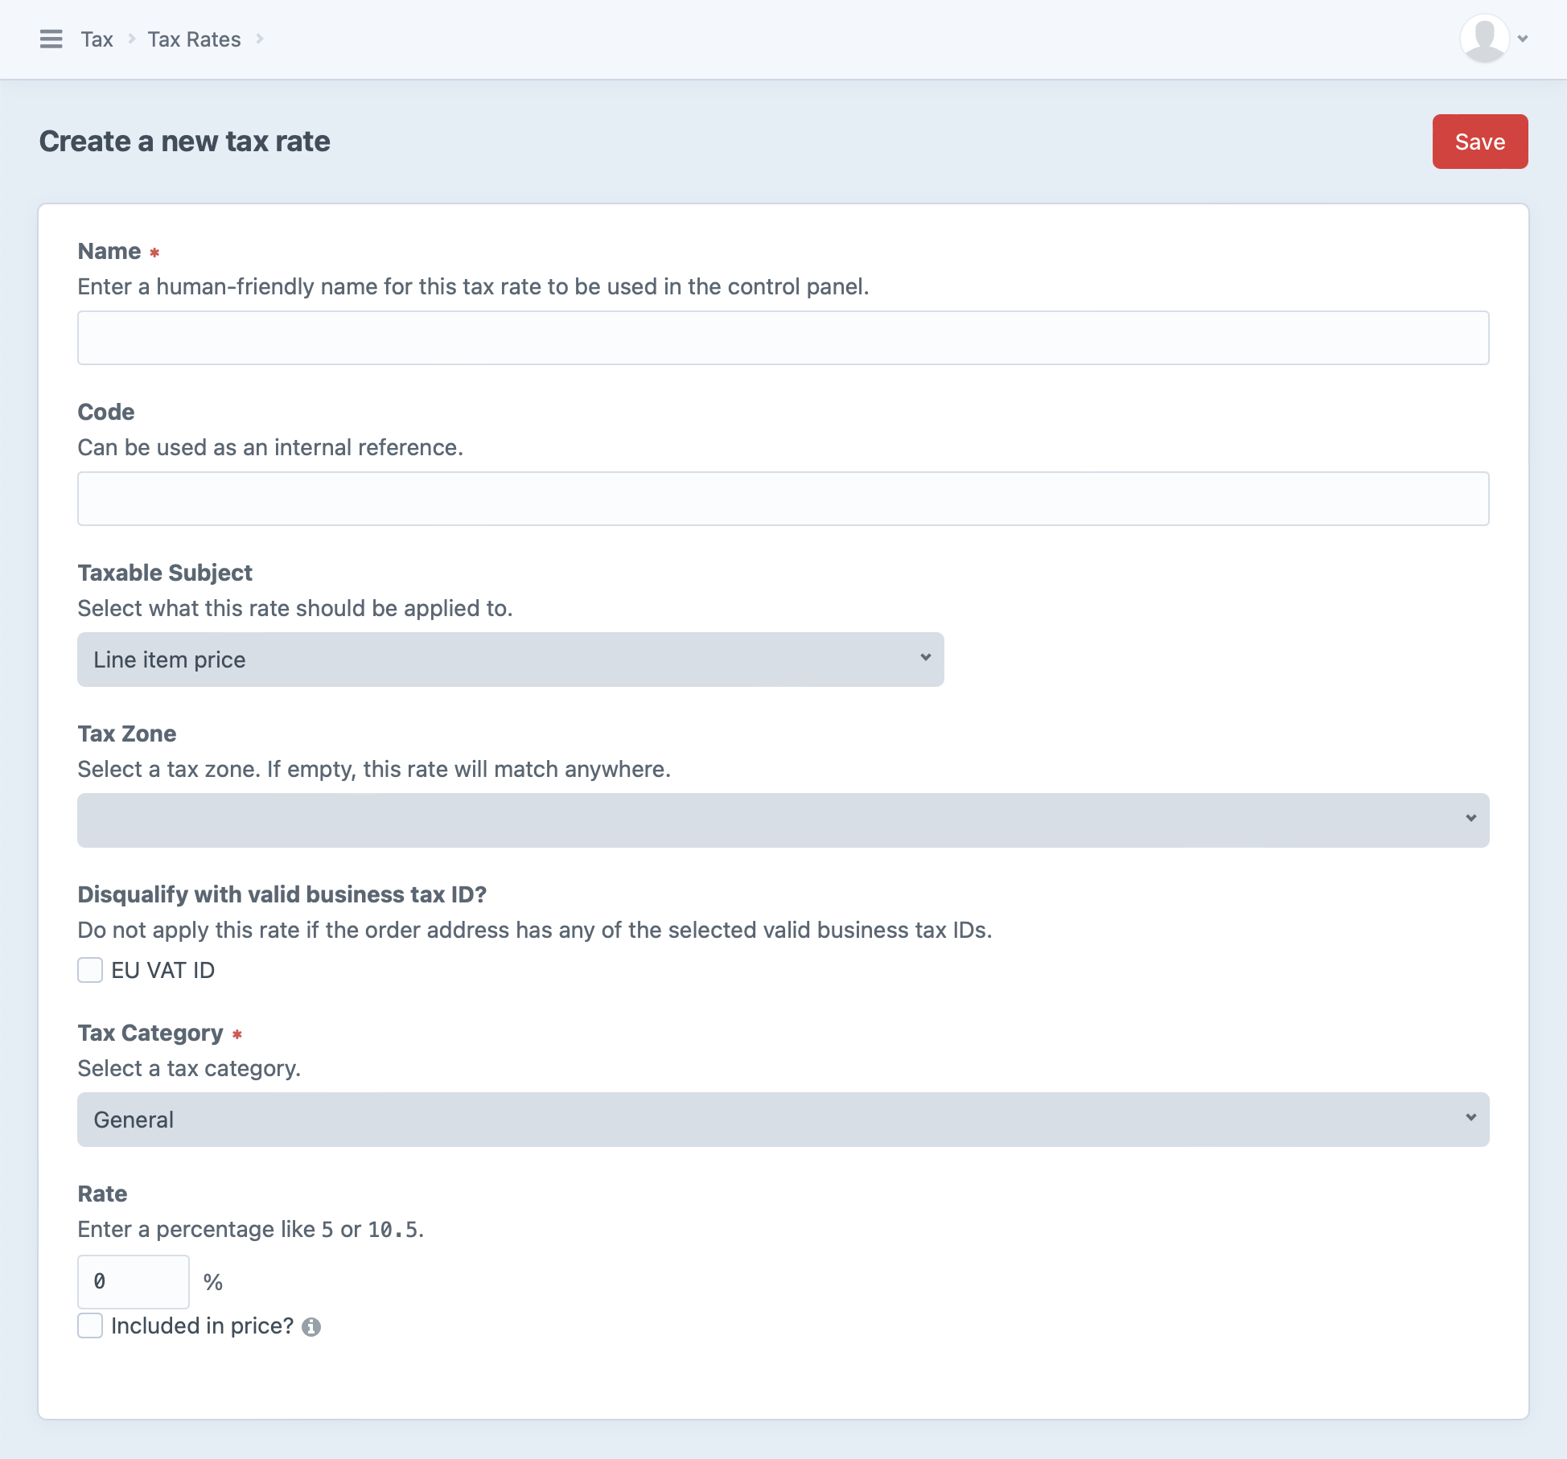Check the EU VAT ID checkbox
The image size is (1567, 1459).
(89, 970)
